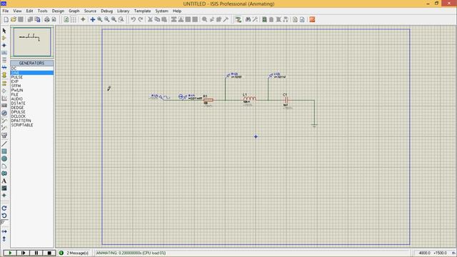
Task: Click the vertical mirror (Y-mirror) icon
Action: (4, 238)
